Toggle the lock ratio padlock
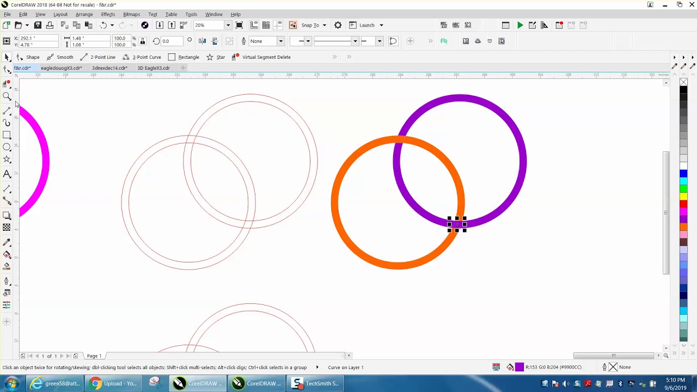This screenshot has width=697, height=392. [143, 41]
